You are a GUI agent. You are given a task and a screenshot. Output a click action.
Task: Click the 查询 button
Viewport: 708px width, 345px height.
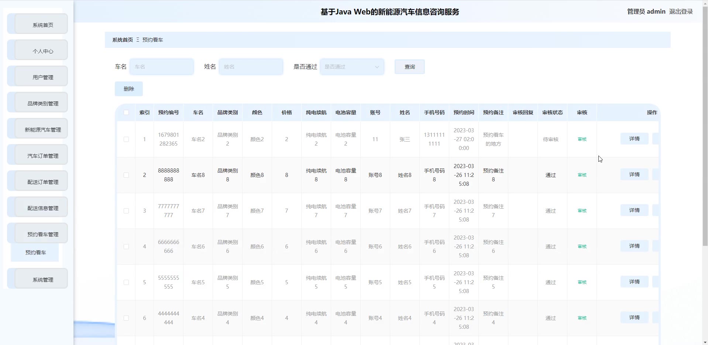coord(410,67)
